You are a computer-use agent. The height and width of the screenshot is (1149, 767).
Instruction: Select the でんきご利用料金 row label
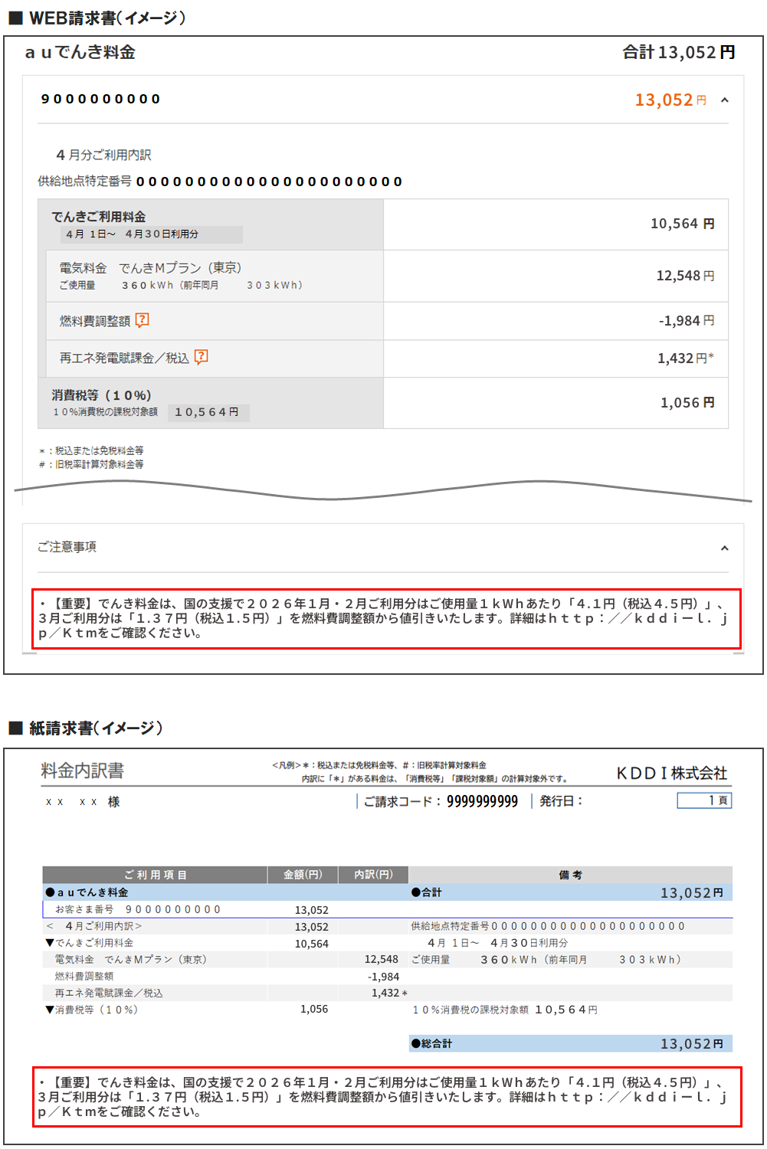99,217
